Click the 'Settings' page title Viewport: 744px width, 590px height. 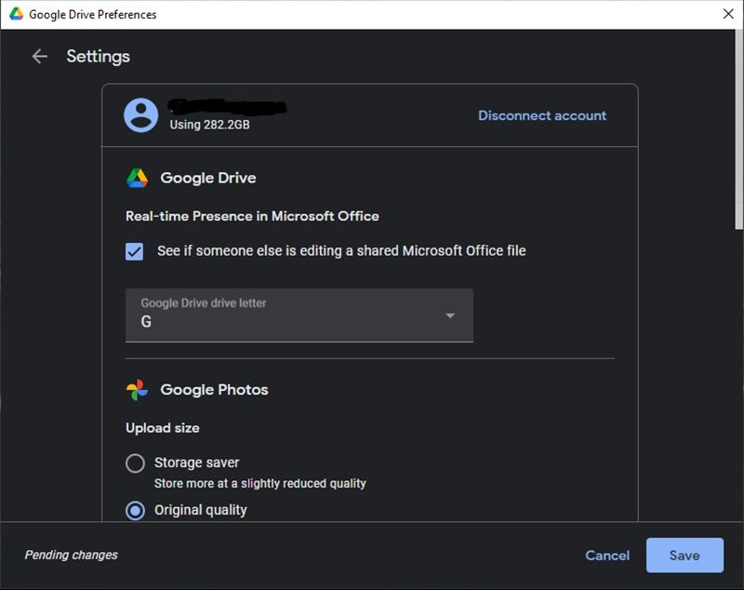click(x=99, y=57)
